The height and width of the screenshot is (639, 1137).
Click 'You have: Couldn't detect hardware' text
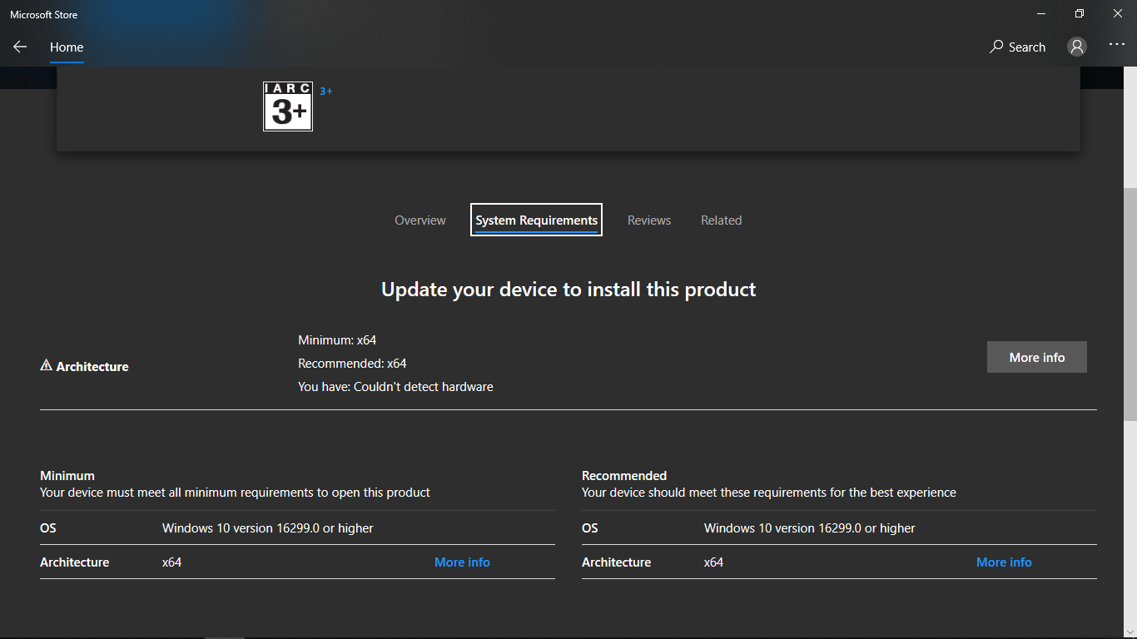[x=395, y=387]
